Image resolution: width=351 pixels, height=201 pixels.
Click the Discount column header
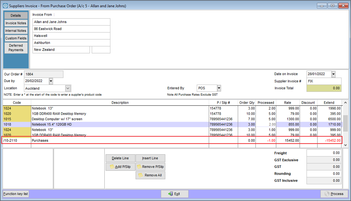tap(308, 103)
